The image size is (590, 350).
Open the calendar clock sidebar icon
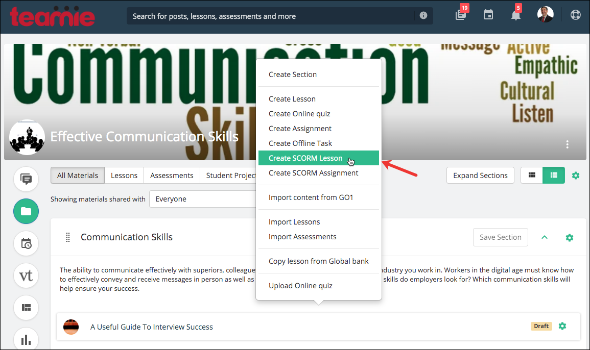pos(26,243)
